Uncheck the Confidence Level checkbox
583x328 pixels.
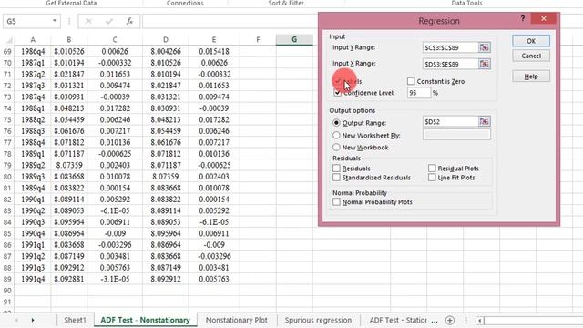pyautogui.click(x=337, y=93)
